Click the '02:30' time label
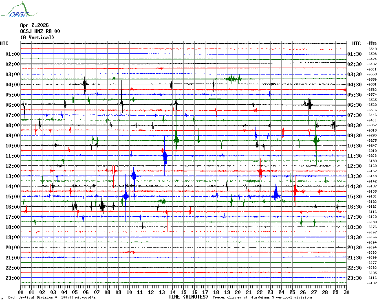 click(355, 64)
